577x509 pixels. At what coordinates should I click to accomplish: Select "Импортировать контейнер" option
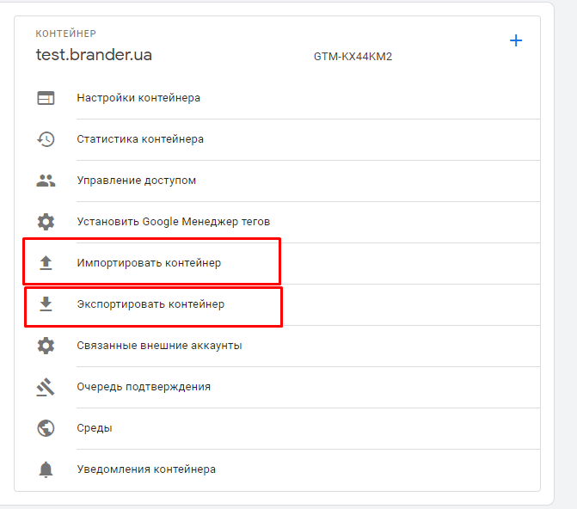click(149, 263)
